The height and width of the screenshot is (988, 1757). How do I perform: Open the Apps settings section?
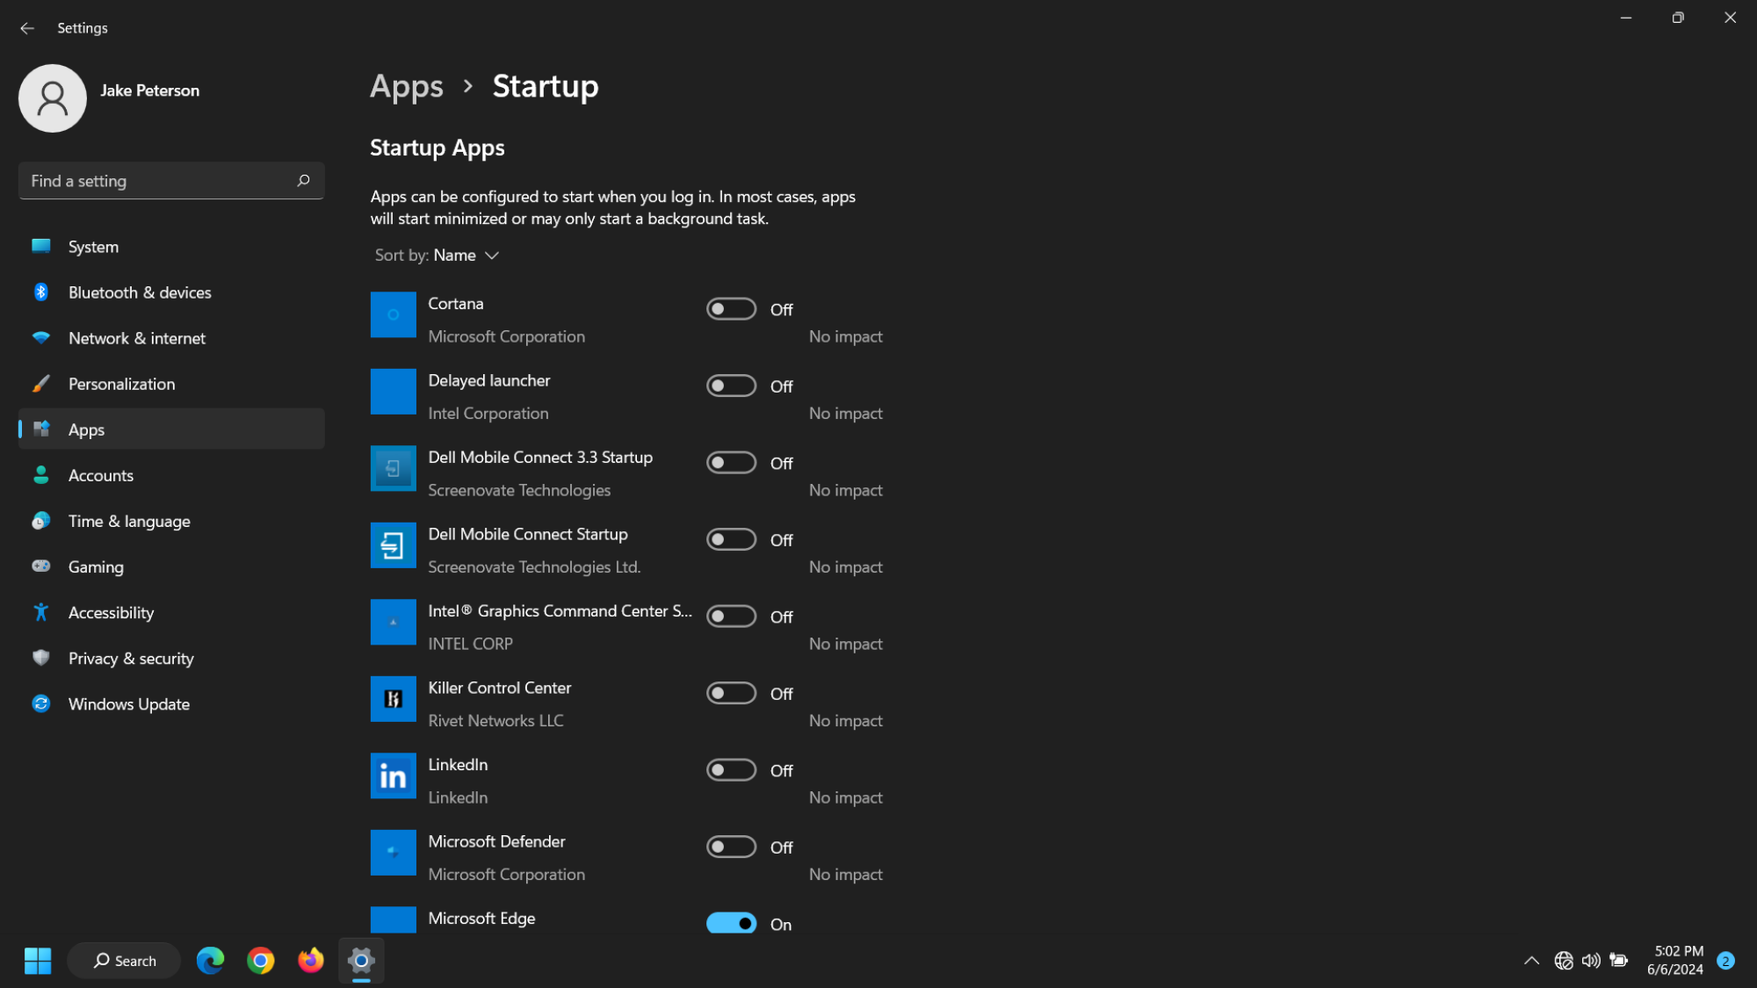tap(86, 429)
